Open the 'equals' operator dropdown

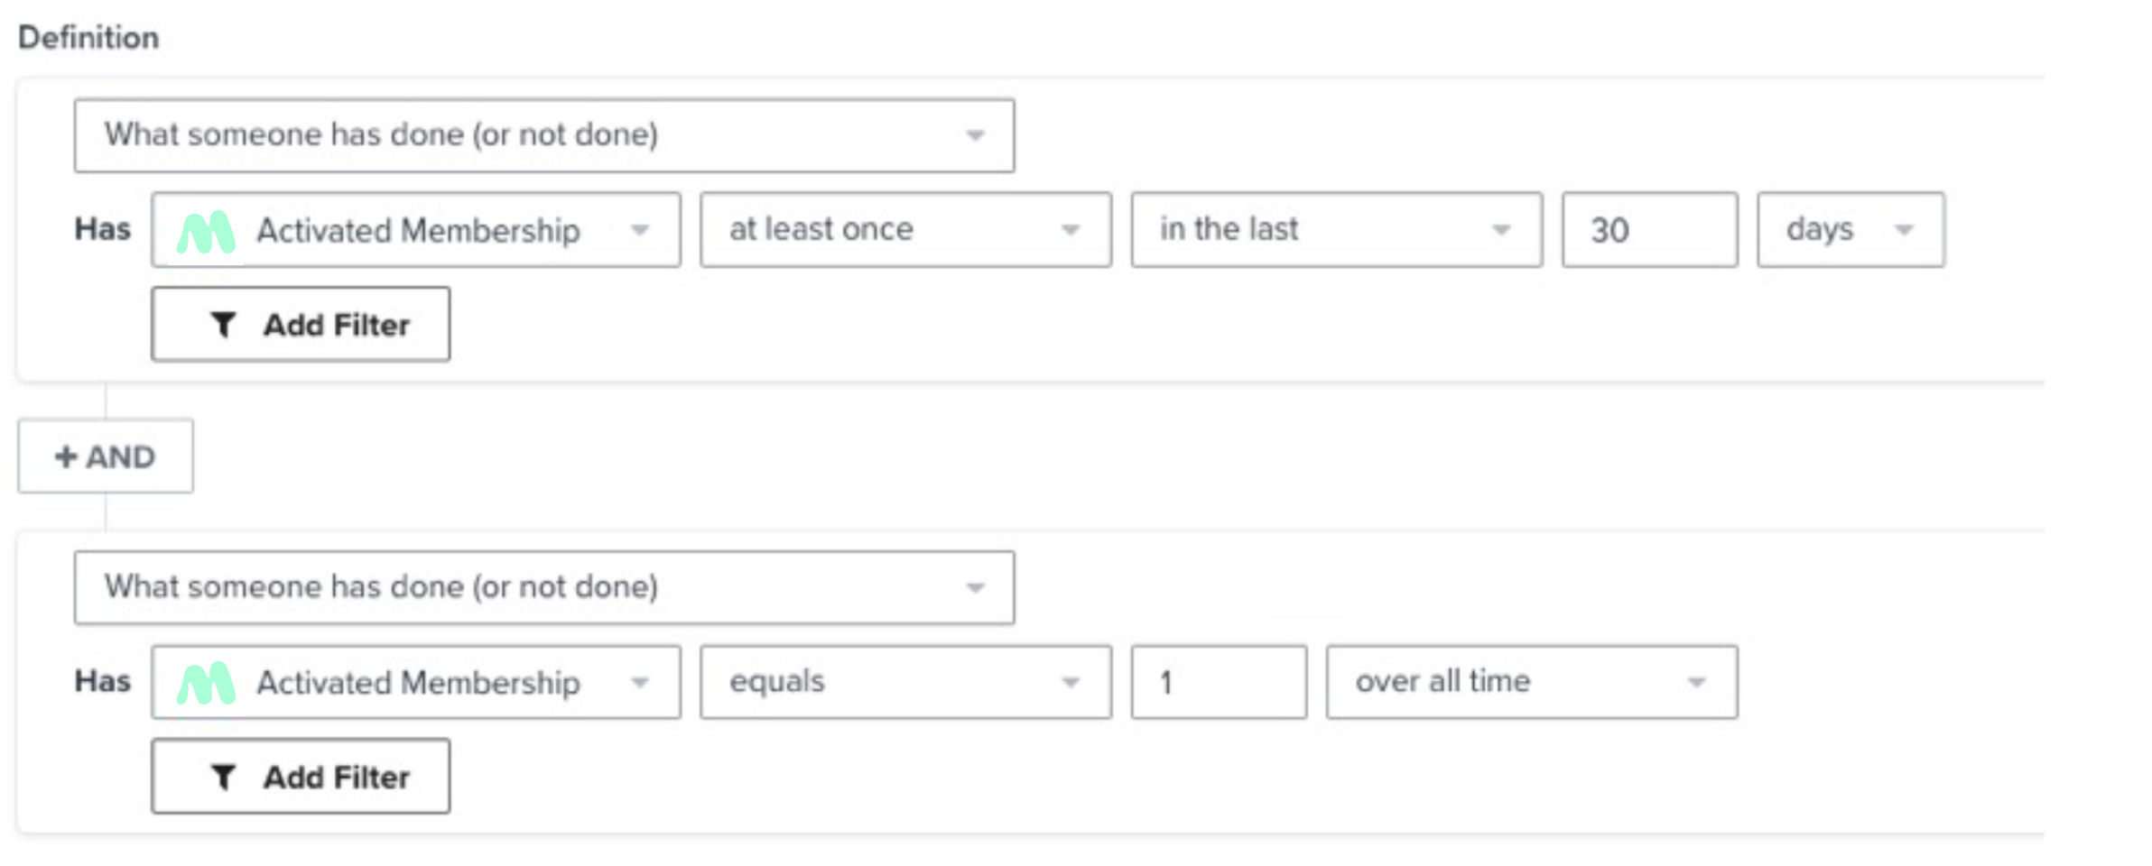[904, 682]
